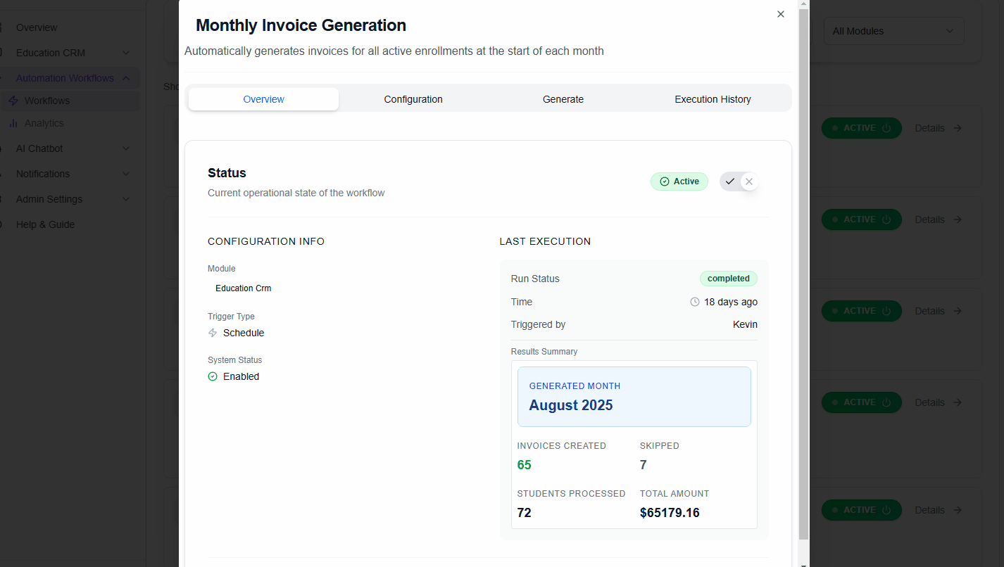Click the August 2025 generated month card
This screenshot has height=567, width=1004.
[634, 396]
